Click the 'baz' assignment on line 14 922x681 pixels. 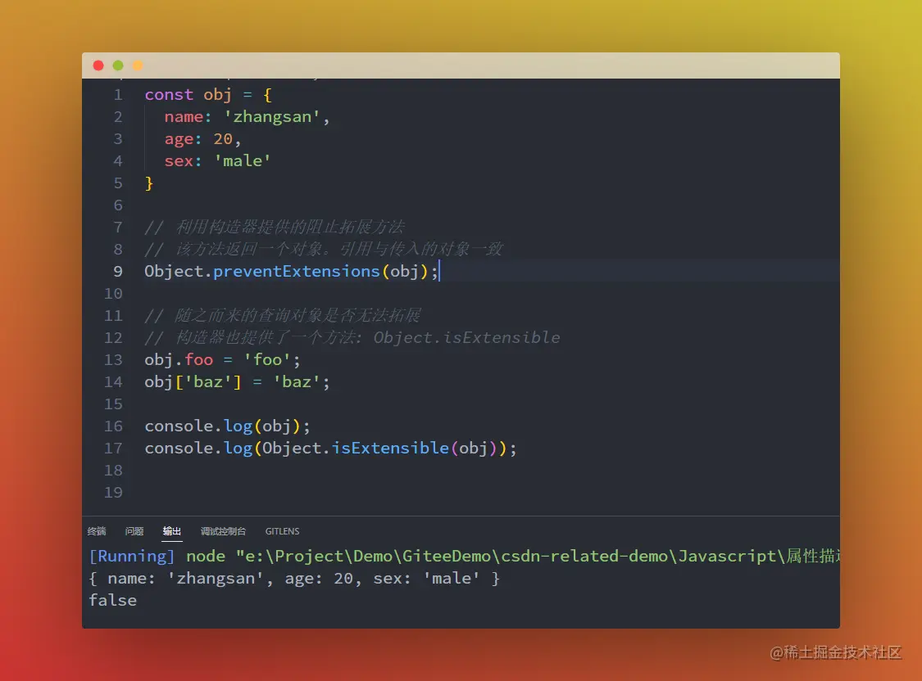point(237,382)
